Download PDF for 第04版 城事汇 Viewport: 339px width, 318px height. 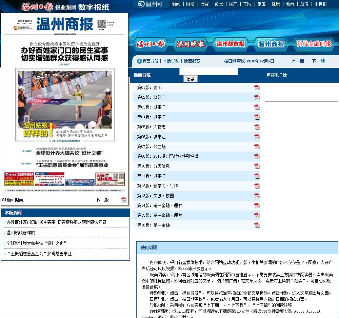257,117
